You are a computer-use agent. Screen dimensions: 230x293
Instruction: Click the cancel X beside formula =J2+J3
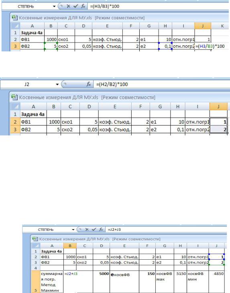87,229
